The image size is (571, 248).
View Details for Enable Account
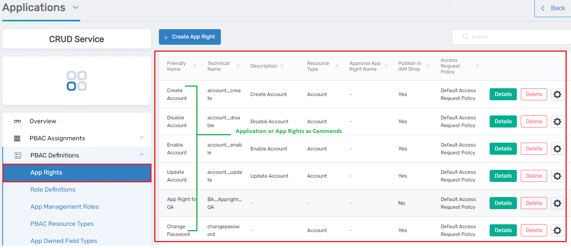(x=503, y=149)
